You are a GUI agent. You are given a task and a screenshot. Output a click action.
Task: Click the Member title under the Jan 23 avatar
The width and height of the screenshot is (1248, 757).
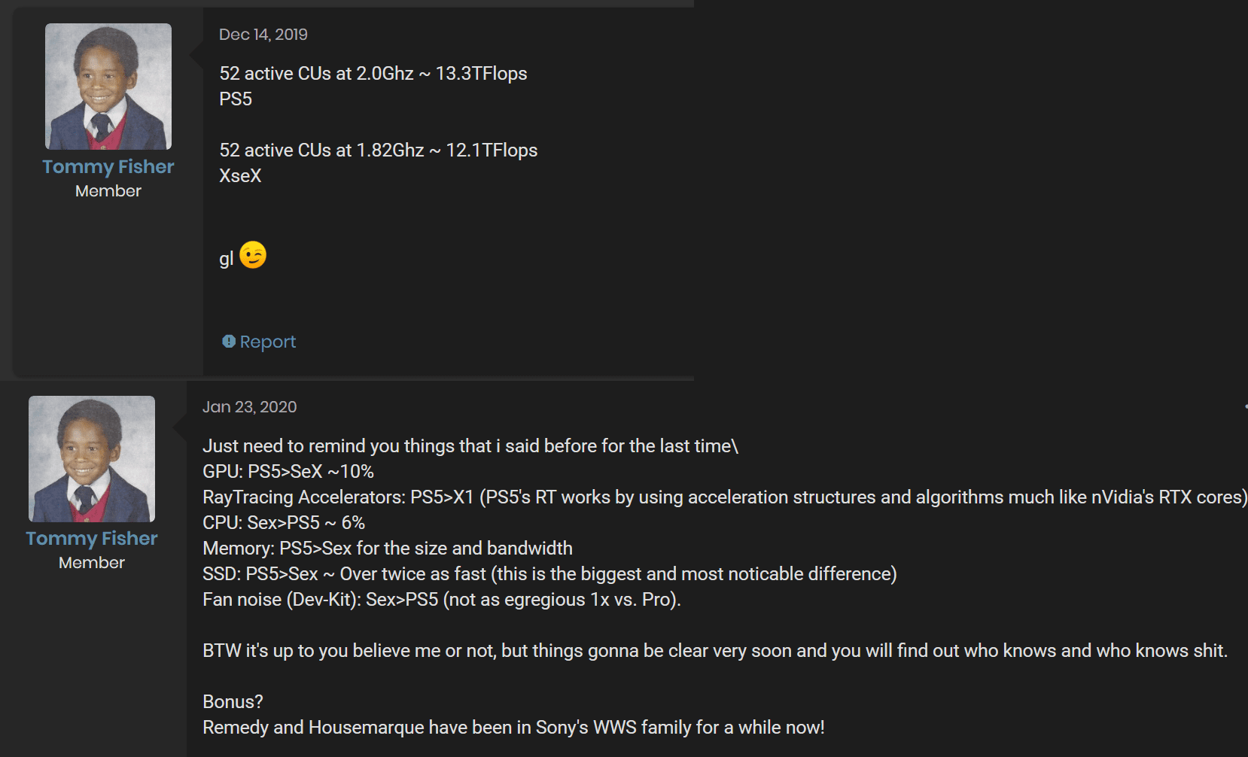click(92, 563)
